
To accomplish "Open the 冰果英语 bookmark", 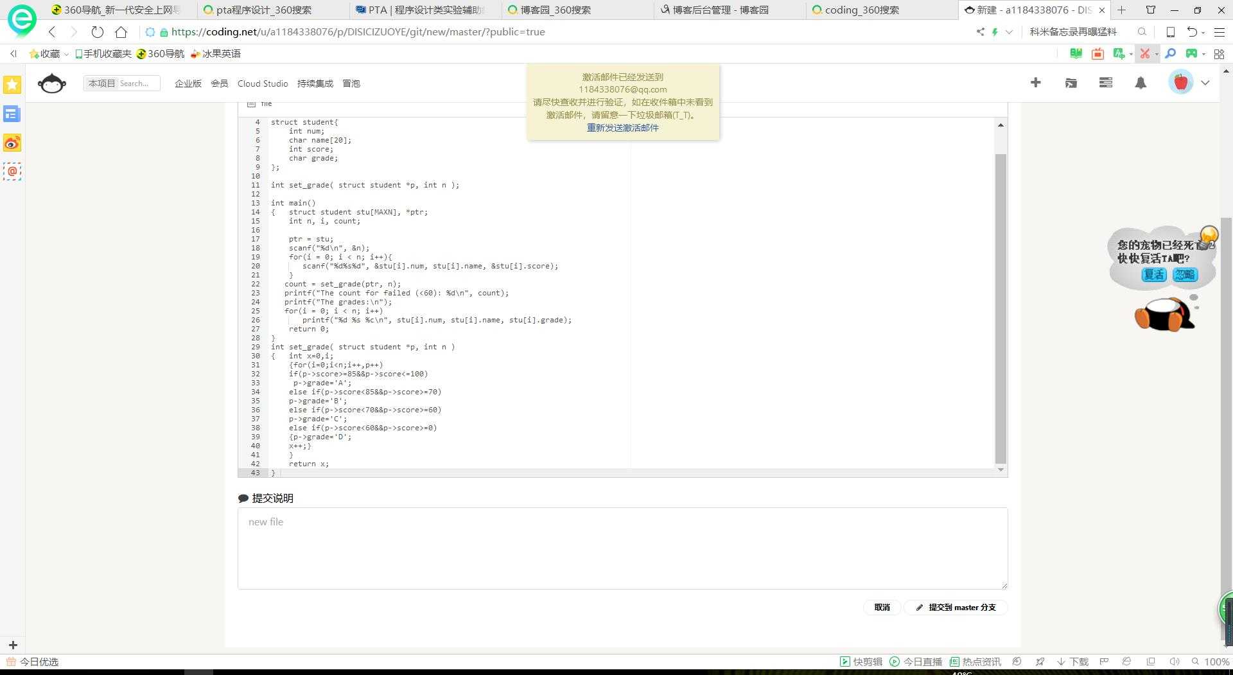I will coord(216,54).
